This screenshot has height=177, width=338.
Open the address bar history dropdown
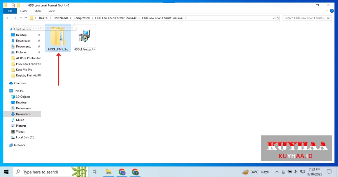pos(273,18)
